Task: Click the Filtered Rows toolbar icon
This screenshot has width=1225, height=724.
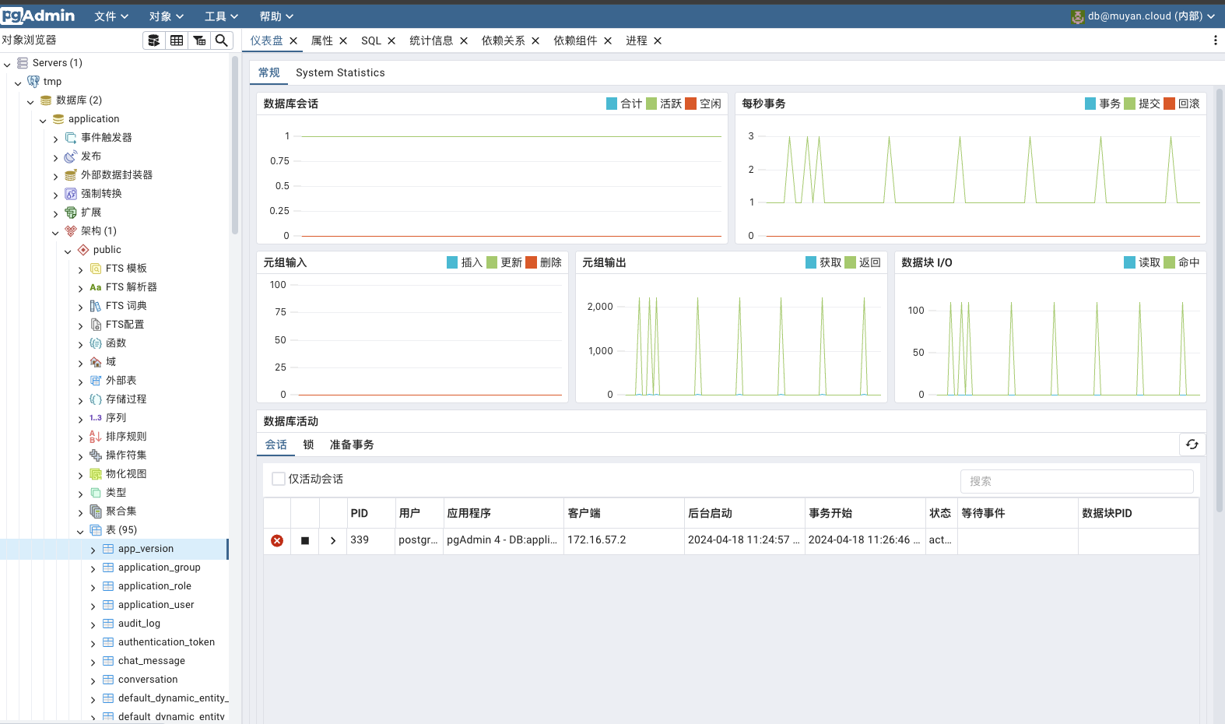Action: (199, 40)
